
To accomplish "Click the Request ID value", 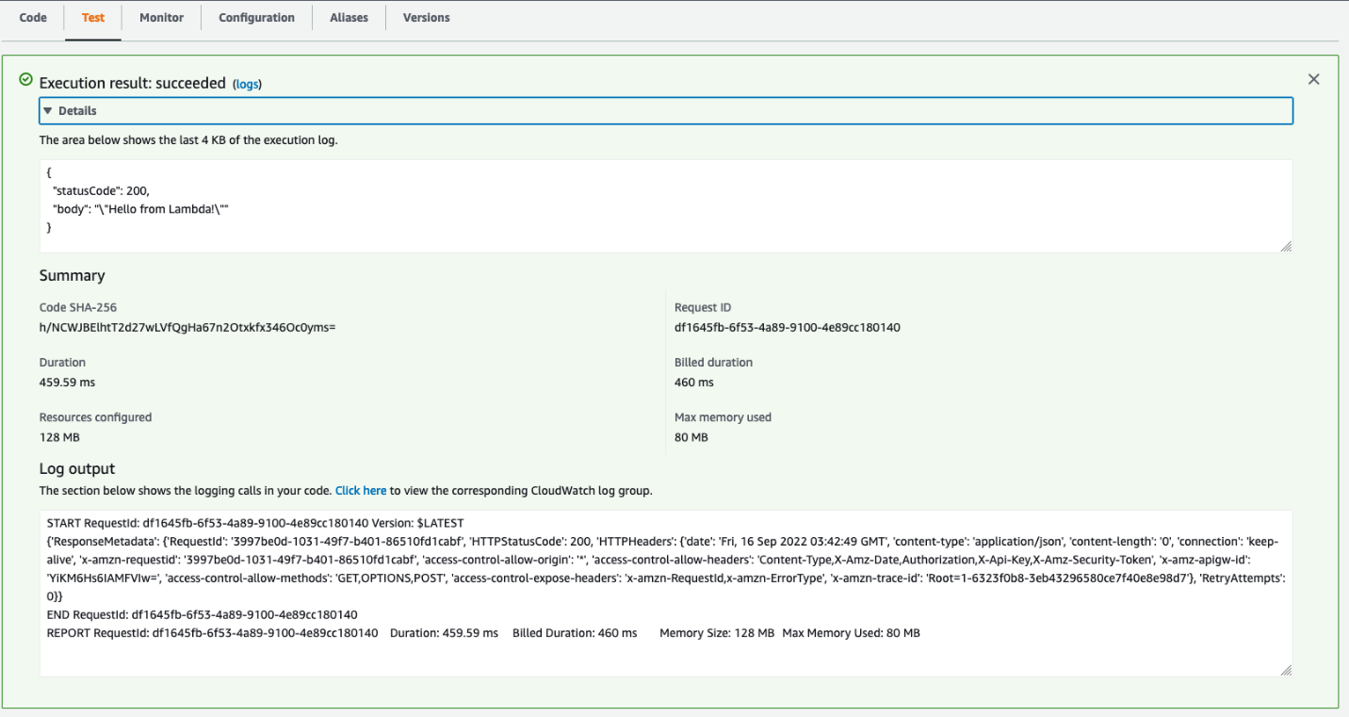I will [788, 327].
